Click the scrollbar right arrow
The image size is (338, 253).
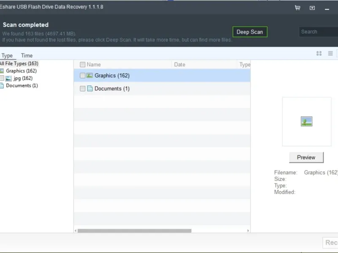click(x=248, y=231)
